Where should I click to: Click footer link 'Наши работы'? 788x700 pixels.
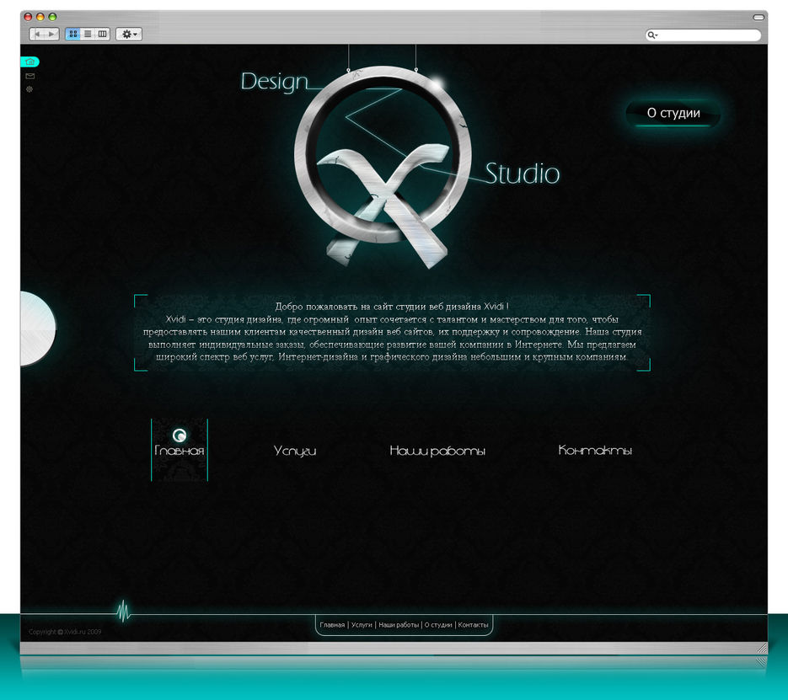click(x=399, y=625)
